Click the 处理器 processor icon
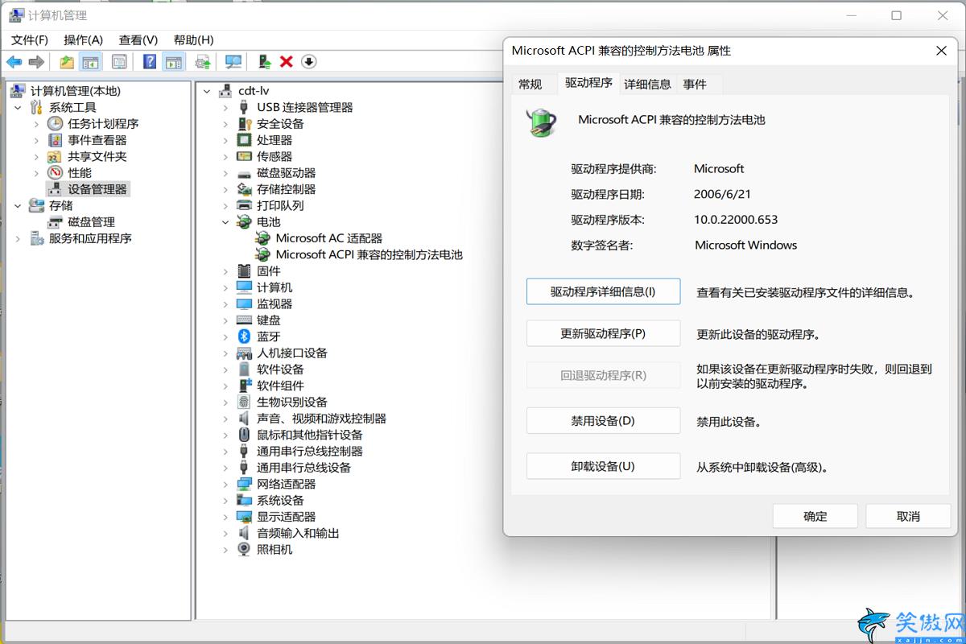The width and height of the screenshot is (966, 644). pyautogui.click(x=244, y=140)
